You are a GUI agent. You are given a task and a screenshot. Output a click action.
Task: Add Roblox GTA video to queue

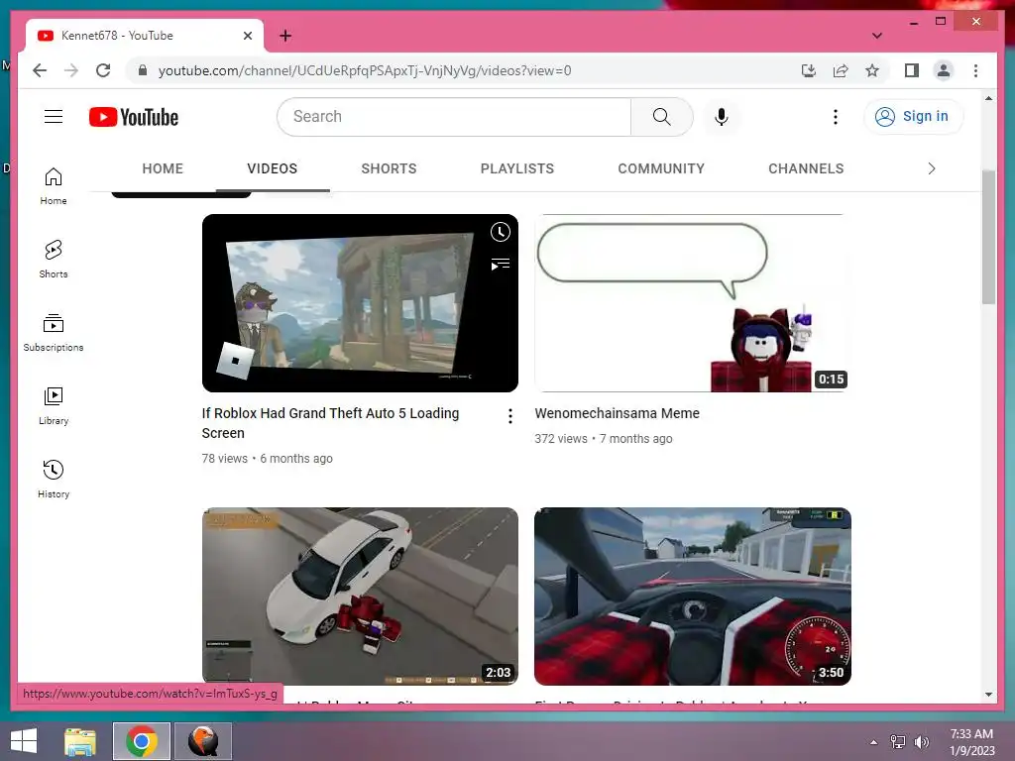click(501, 264)
